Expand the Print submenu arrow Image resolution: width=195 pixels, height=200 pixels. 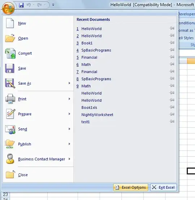(x=69, y=99)
